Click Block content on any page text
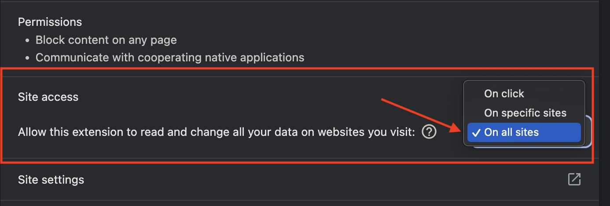 106,40
